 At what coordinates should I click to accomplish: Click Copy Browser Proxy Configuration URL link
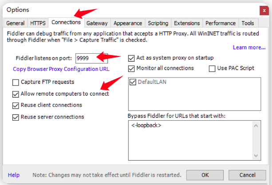tap(61, 69)
